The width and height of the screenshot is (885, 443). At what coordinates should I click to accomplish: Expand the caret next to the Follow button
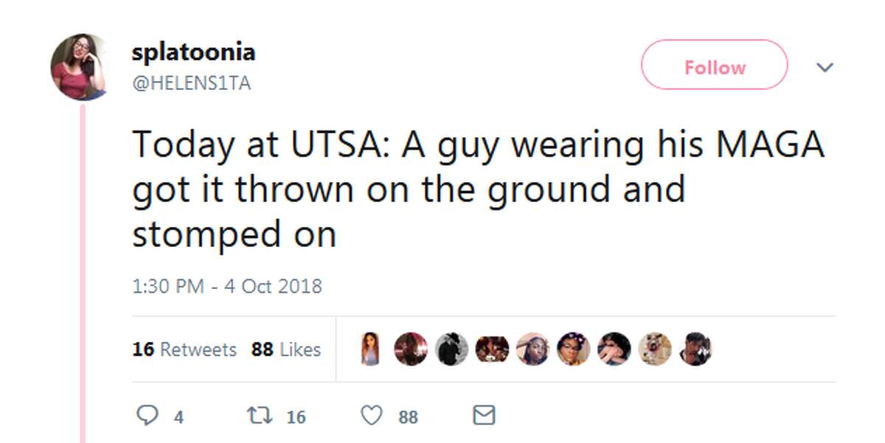click(x=825, y=66)
